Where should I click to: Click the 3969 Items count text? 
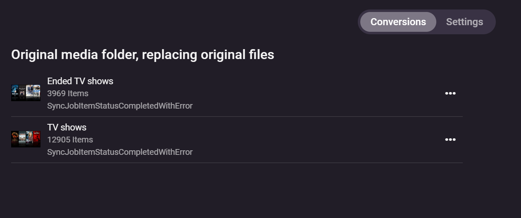click(x=68, y=93)
